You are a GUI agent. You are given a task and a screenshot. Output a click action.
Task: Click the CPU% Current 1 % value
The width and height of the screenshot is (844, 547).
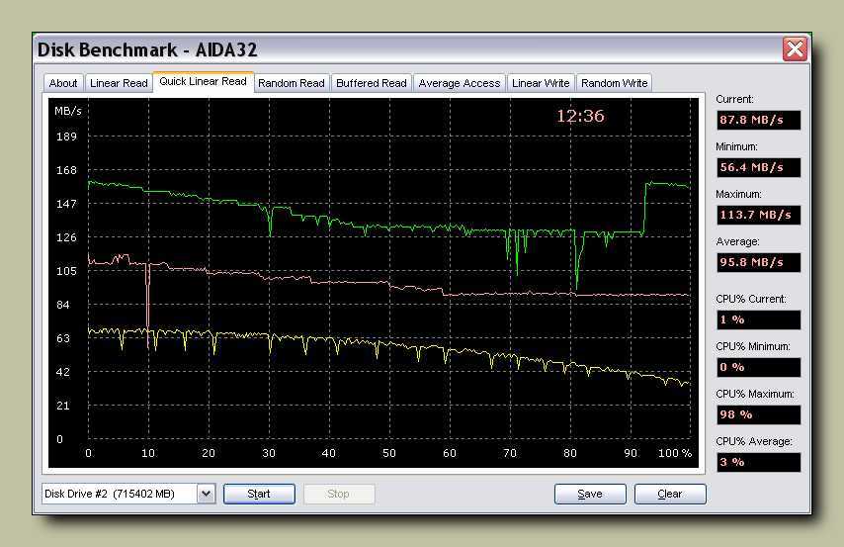[758, 319]
